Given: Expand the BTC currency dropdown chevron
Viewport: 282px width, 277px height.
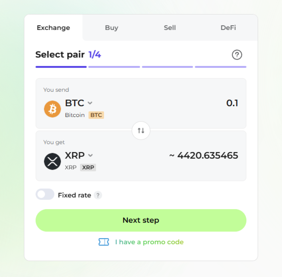Looking at the screenshot, I should pos(90,103).
